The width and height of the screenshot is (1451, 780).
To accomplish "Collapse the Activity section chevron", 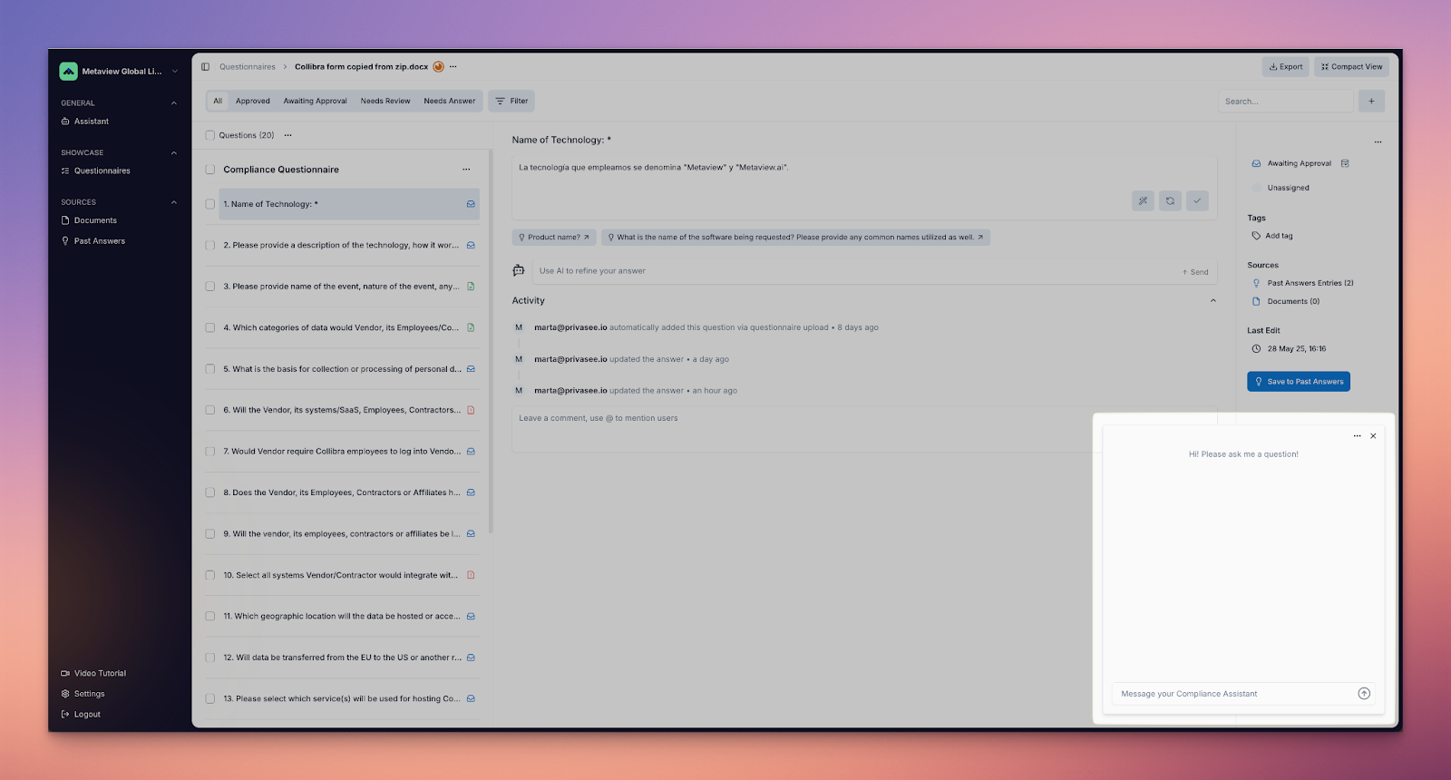I will 1212,301.
